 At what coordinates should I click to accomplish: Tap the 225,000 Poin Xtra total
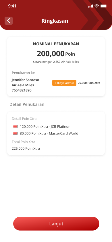26,149
